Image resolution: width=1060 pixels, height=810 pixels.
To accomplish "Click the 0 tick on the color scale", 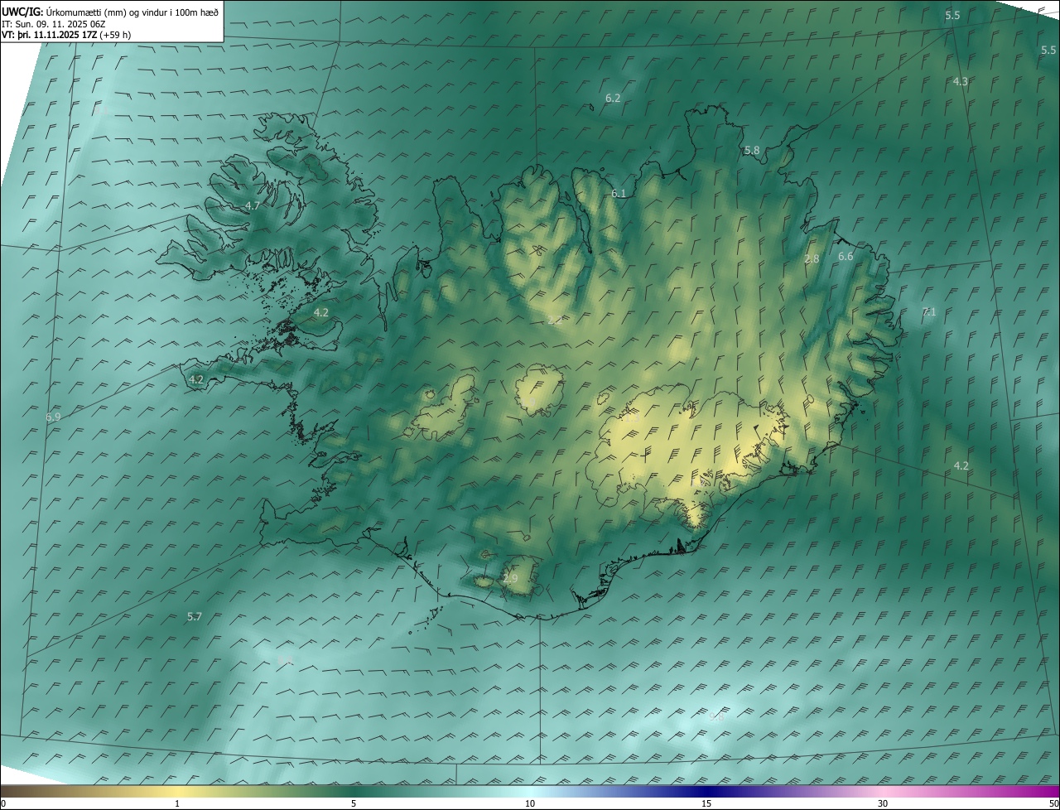I will point(3,803).
